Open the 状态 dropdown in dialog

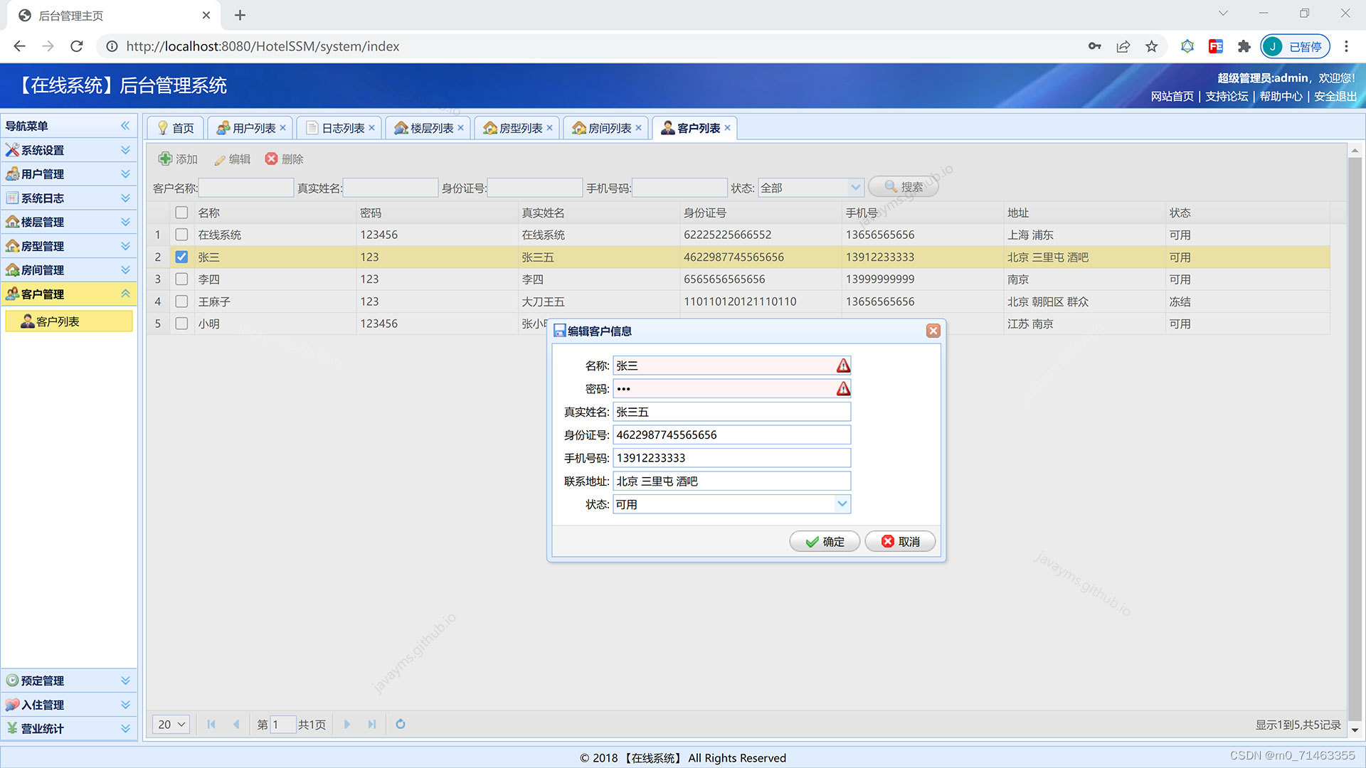tap(842, 504)
